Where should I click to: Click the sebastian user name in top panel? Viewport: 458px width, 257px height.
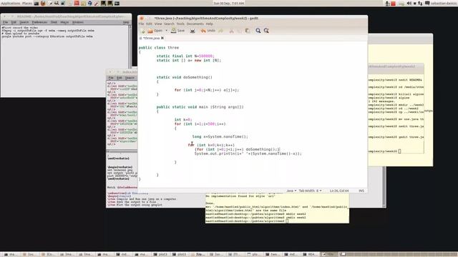coord(444,3)
